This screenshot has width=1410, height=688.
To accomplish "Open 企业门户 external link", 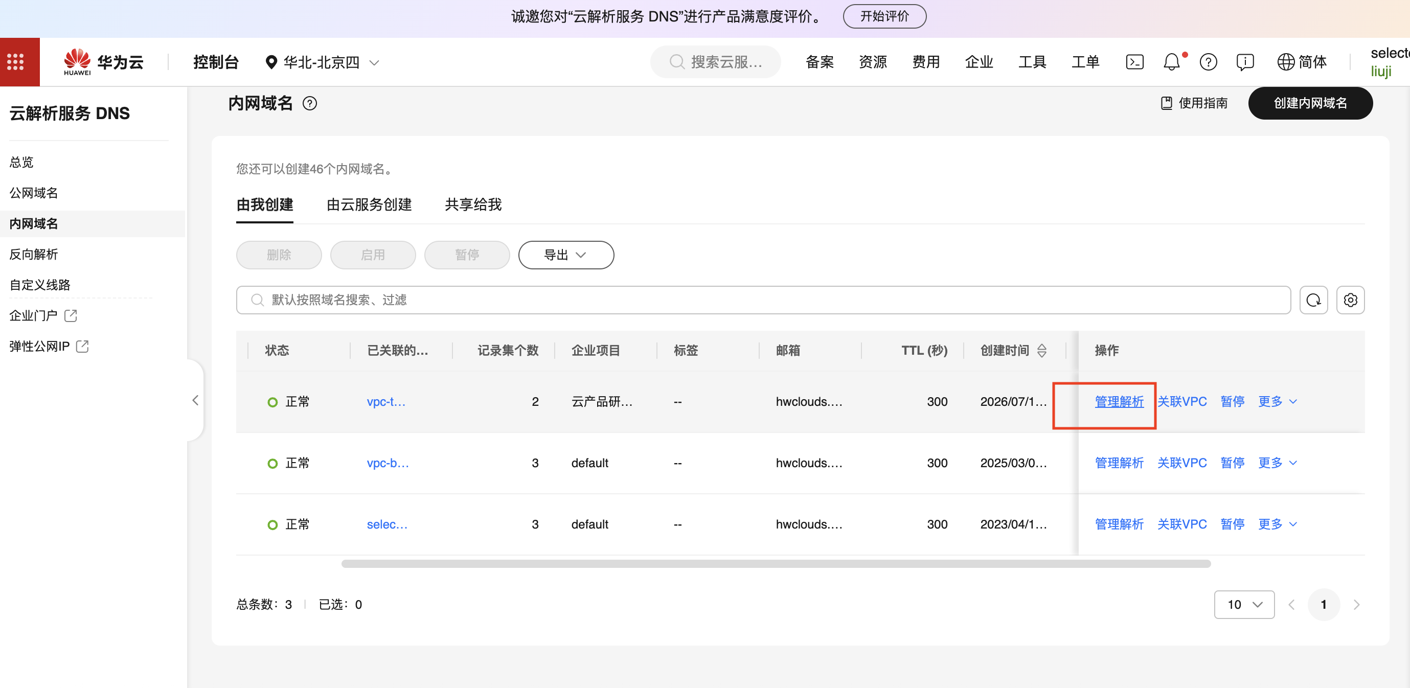I will (43, 316).
